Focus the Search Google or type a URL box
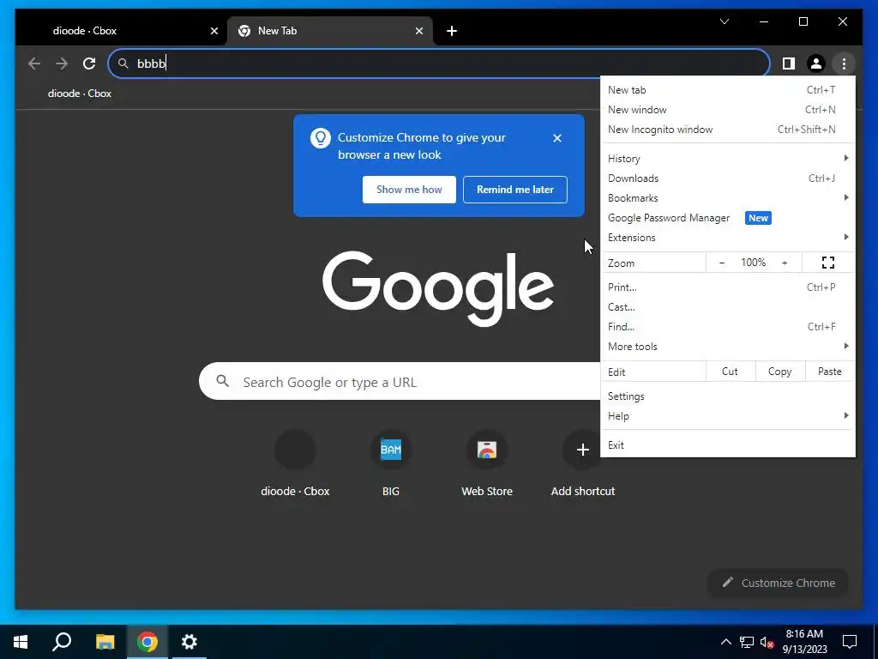The width and height of the screenshot is (878, 659). point(400,381)
